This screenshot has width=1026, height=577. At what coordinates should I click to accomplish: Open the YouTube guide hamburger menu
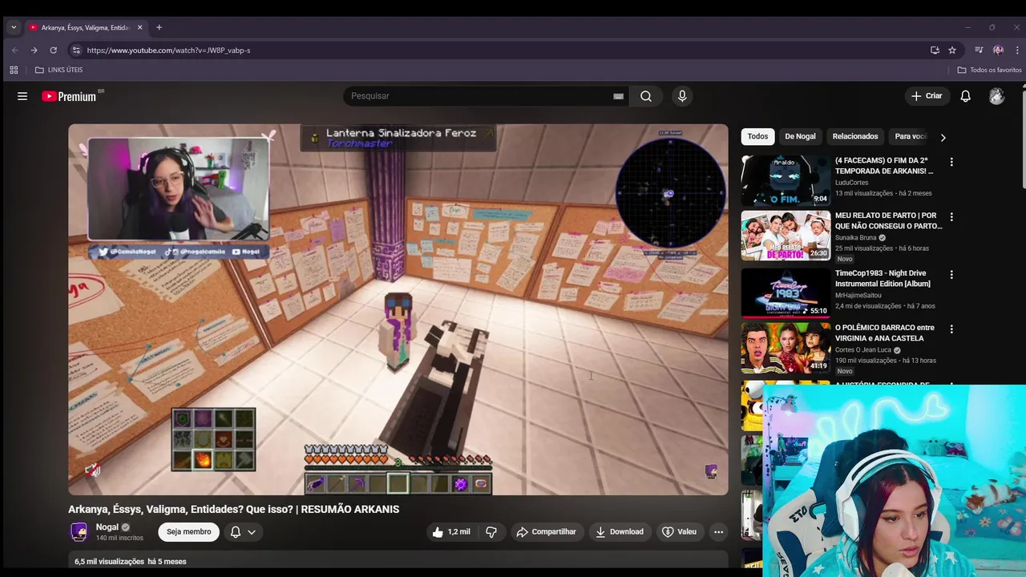tap(22, 96)
